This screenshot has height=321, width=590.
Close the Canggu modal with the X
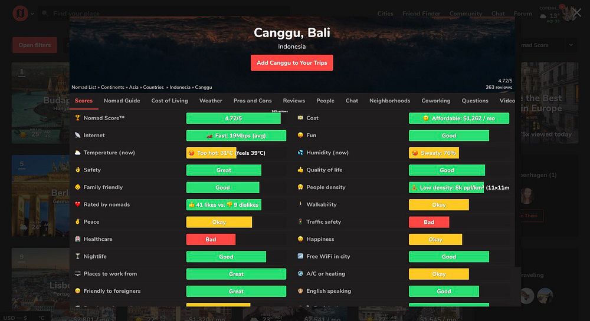point(578,13)
